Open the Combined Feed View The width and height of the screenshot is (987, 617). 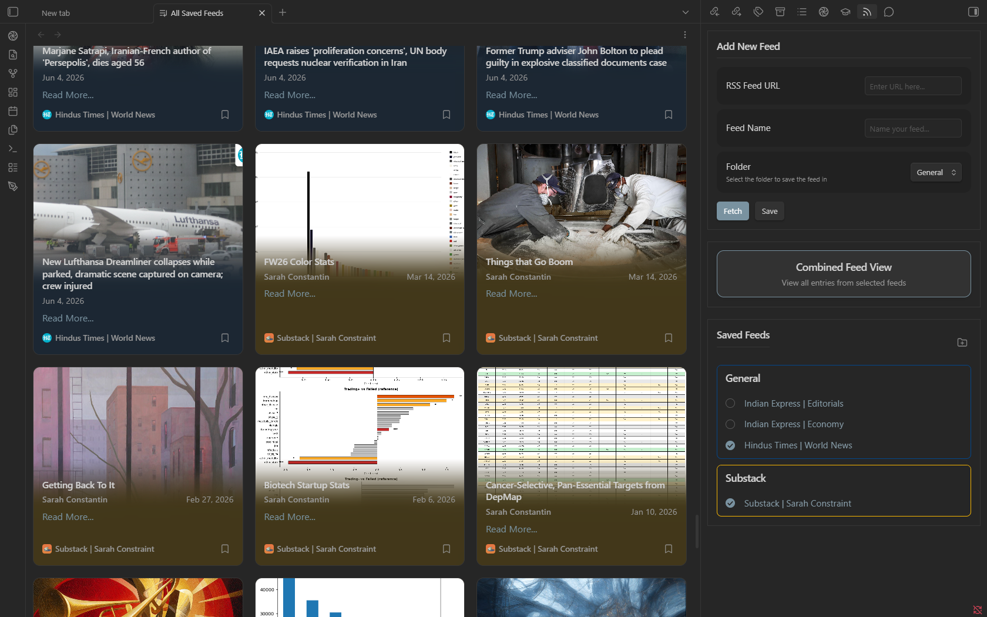(844, 274)
